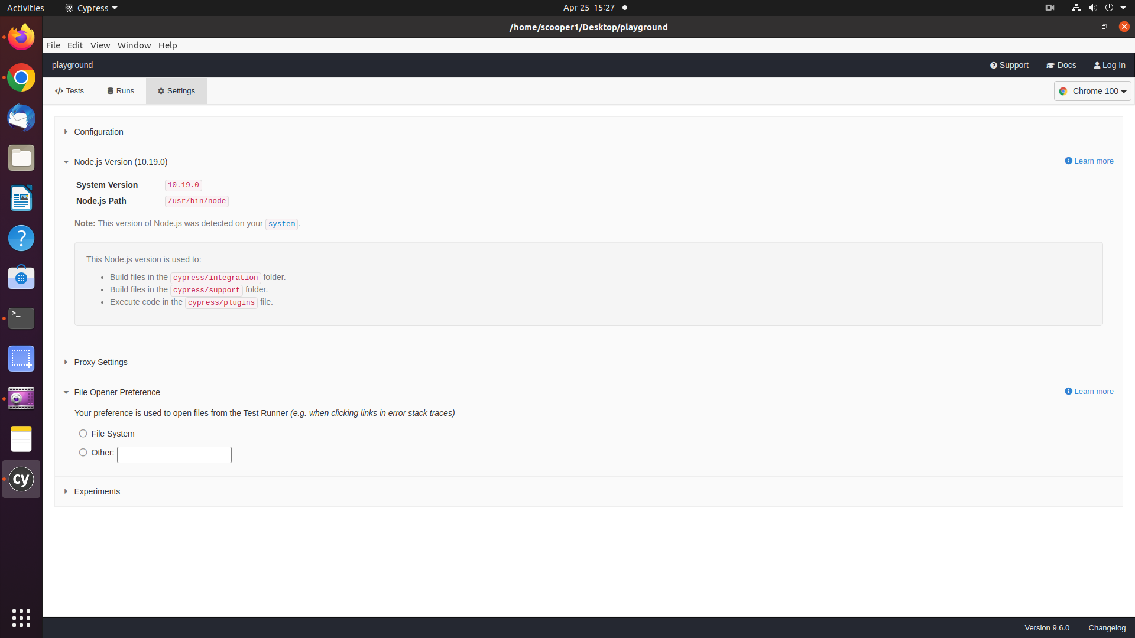Collapse the Node.js Version section
The width and height of the screenshot is (1135, 638).
coord(121,162)
